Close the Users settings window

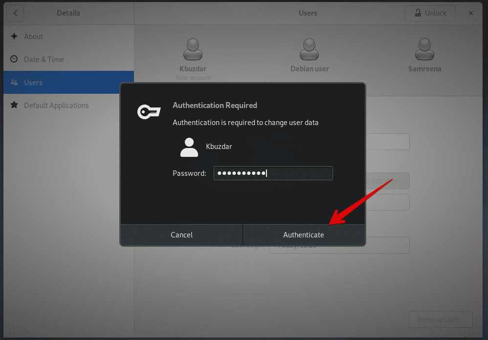pyautogui.click(x=470, y=13)
